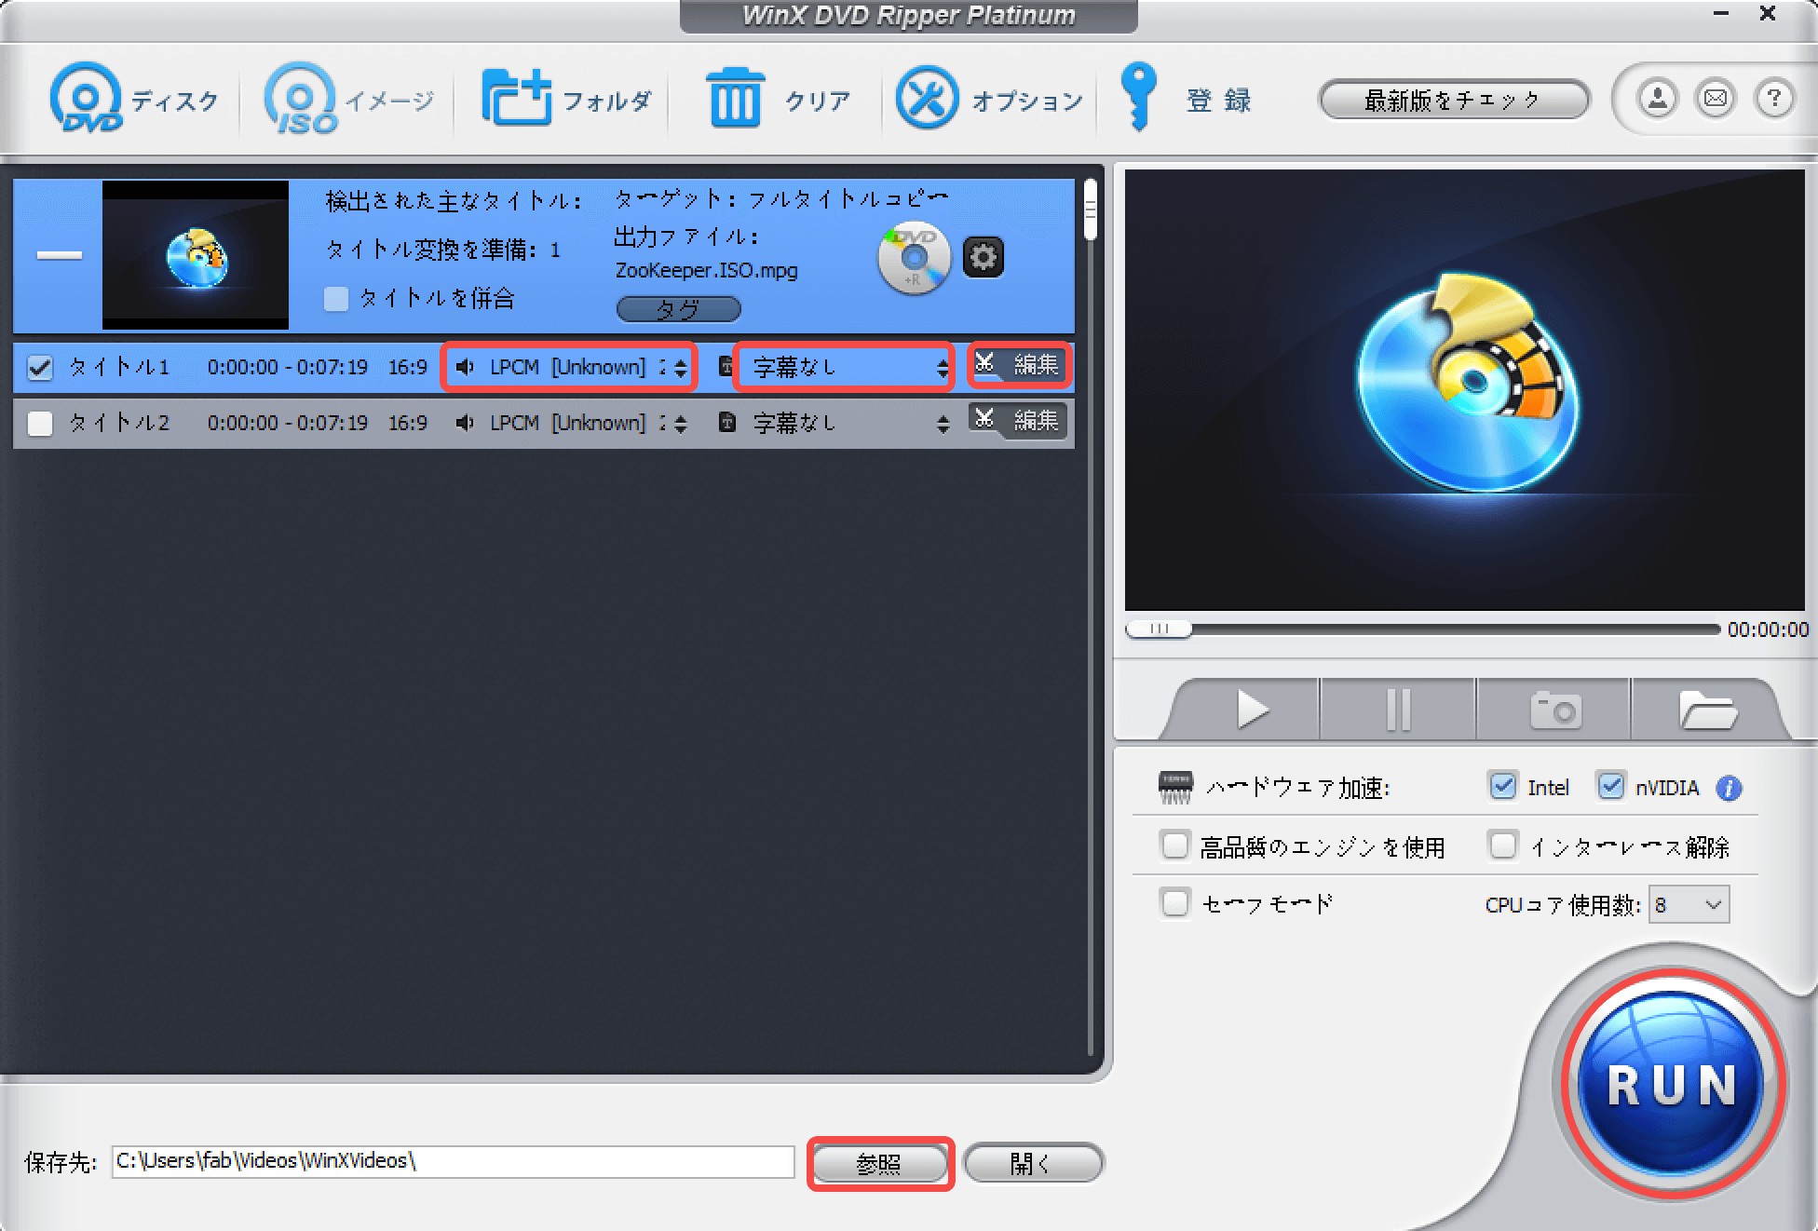Start ripping with RUN button

(x=1673, y=1084)
